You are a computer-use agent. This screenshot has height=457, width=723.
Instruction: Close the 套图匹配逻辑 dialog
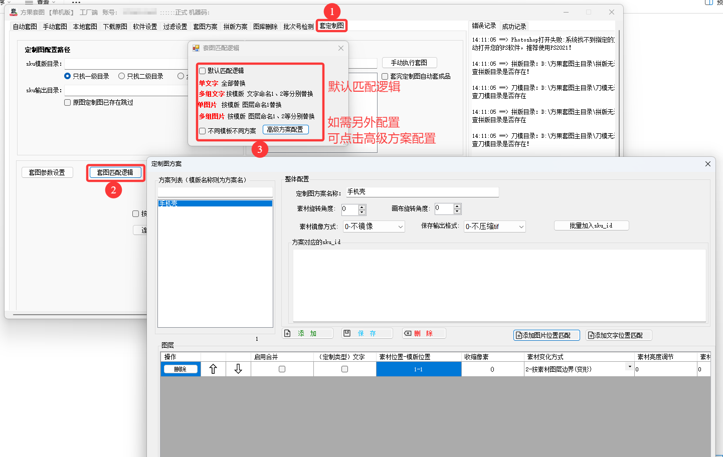(341, 48)
